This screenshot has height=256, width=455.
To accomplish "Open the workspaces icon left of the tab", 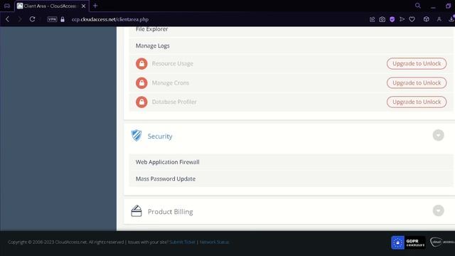I will pyautogui.click(x=7, y=6).
